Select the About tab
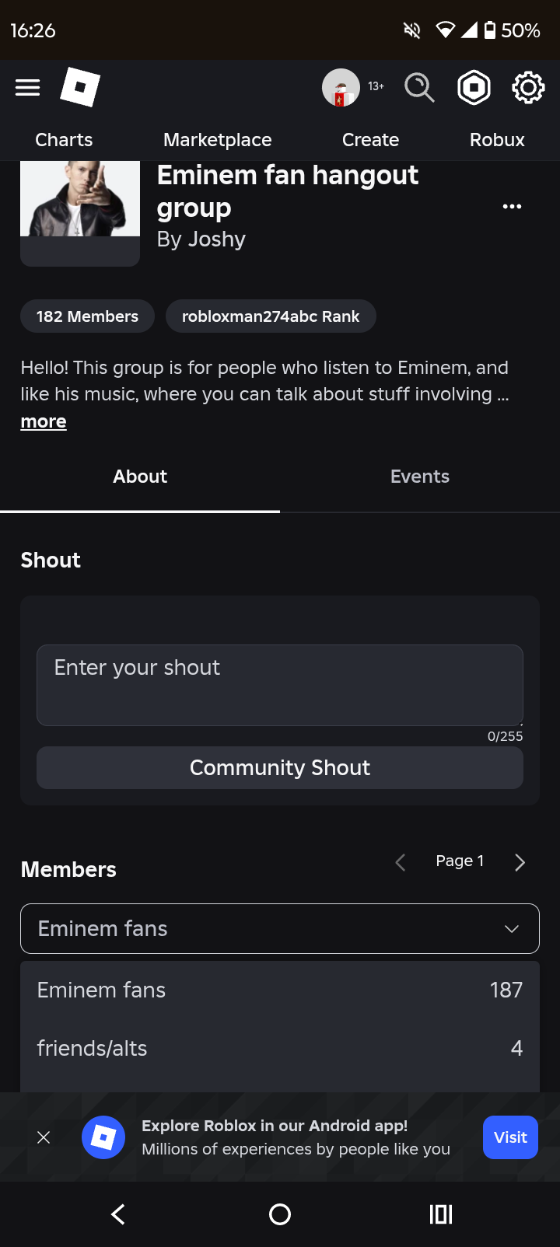This screenshot has height=1247, width=560. (x=140, y=477)
